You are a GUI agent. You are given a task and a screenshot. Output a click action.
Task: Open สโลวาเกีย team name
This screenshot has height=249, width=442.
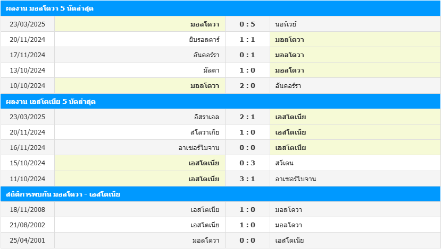click(x=205, y=132)
